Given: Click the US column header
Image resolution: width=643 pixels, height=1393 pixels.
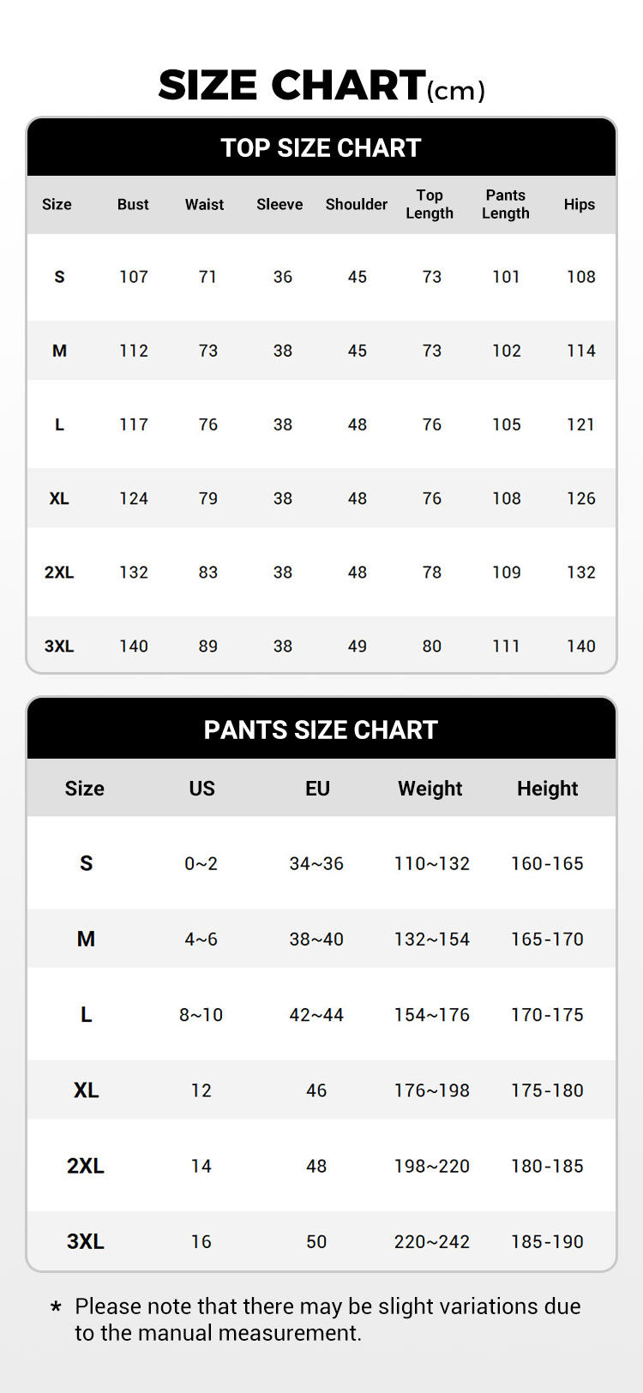Looking at the screenshot, I should click(201, 789).
